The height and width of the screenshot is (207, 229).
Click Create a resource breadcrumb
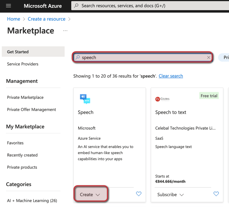point(46,19)
